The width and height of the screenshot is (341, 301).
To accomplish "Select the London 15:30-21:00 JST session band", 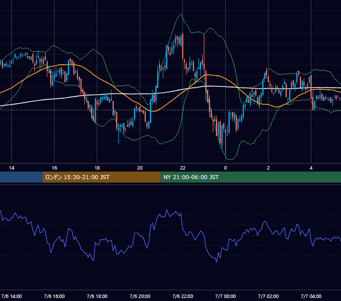I will (101, 177).
